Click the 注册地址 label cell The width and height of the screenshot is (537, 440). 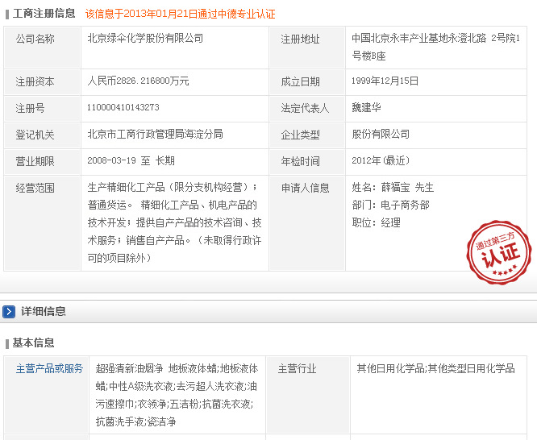(307, 48)
